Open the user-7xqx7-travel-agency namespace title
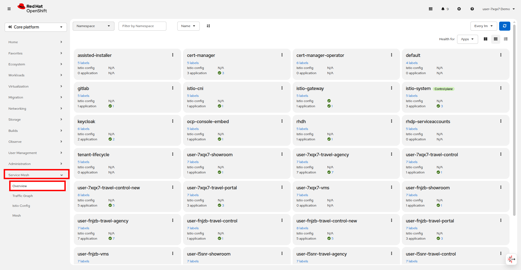Screen dimensions: 521x270 click(323, 155)
